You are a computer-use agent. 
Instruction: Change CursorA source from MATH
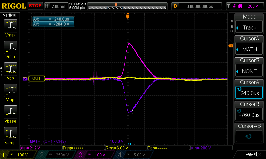(x=249, y=46)
